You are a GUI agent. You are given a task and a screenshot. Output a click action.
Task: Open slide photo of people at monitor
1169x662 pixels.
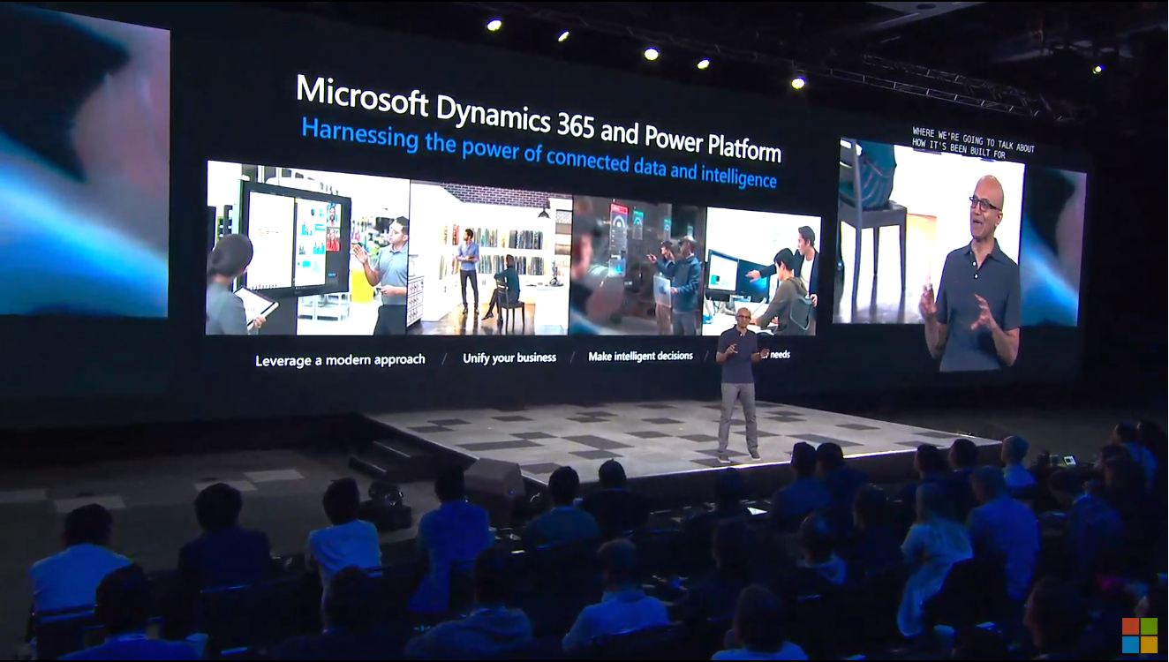coord(762,272)
